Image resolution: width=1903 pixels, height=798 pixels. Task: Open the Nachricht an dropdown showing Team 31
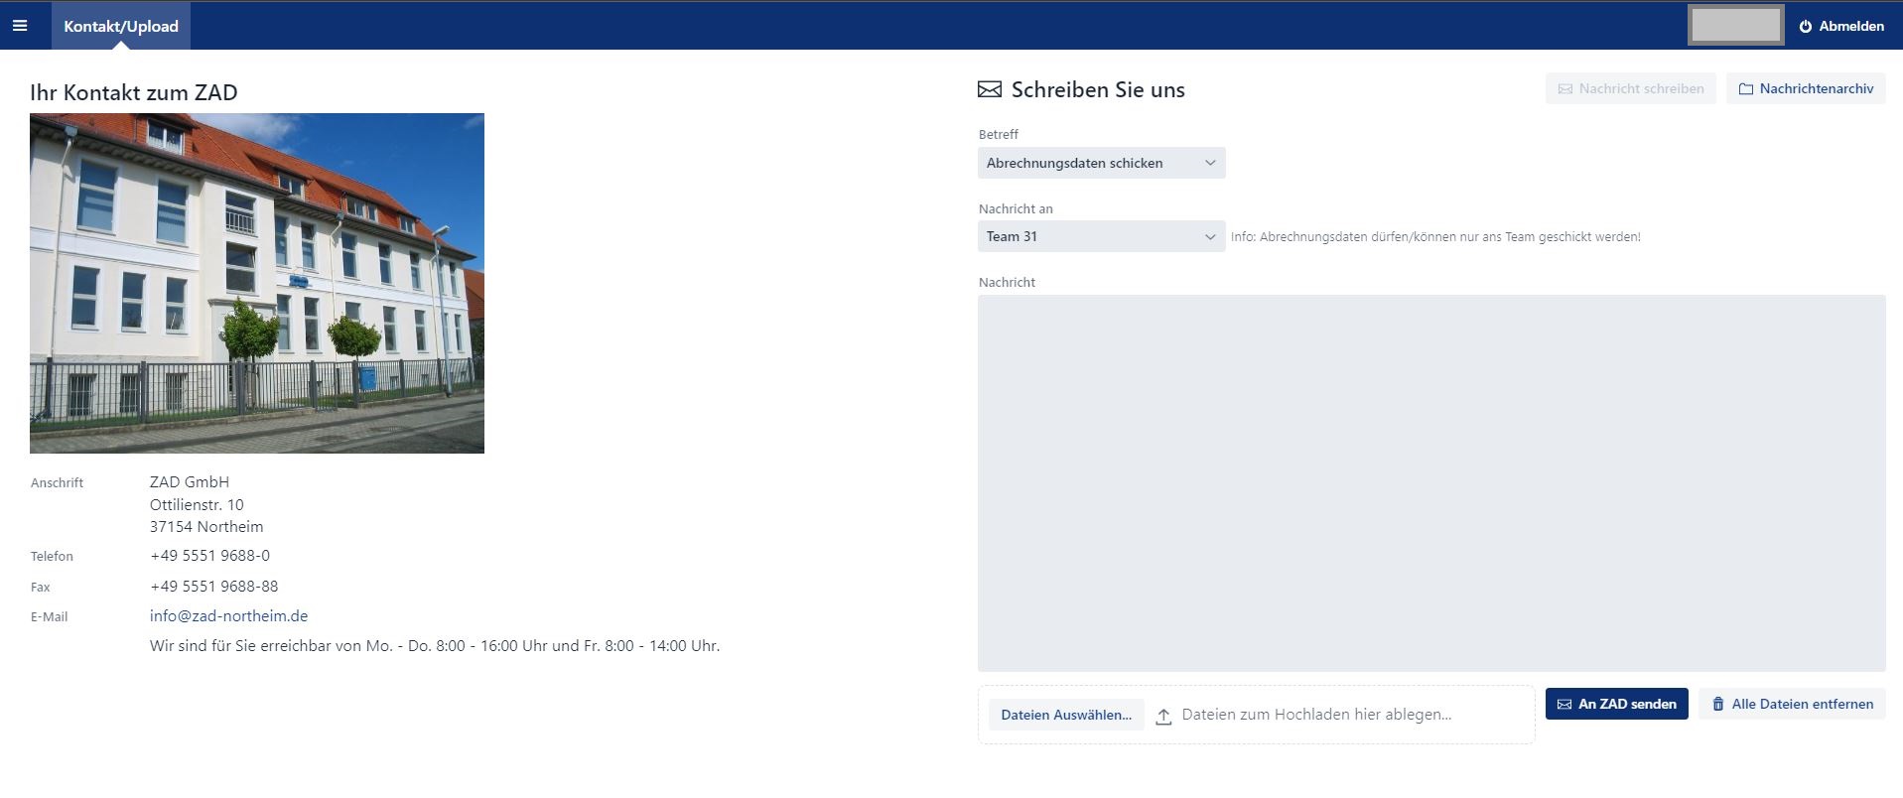tap(1101, 236)
